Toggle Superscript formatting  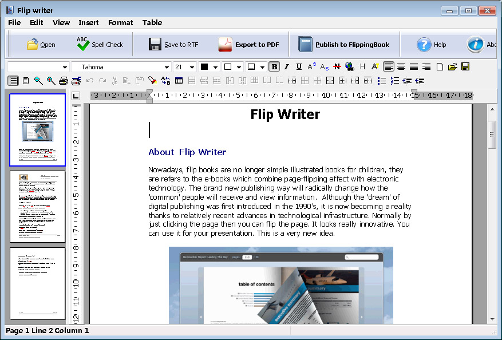[x=311, y=66]
